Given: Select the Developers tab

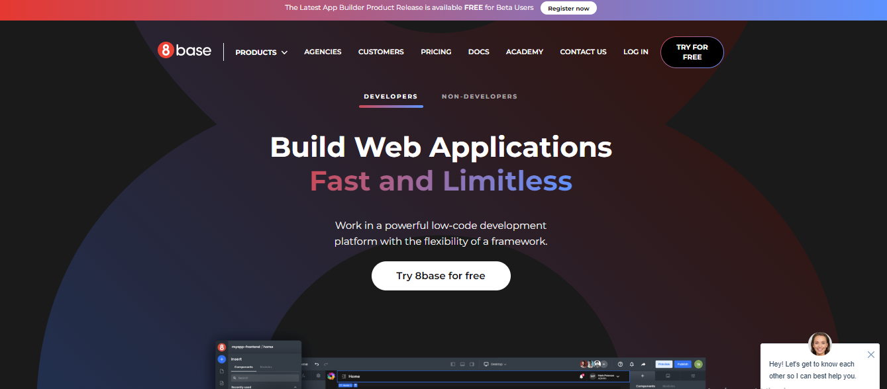Looking at the screenshot, I should click(391, 97).
